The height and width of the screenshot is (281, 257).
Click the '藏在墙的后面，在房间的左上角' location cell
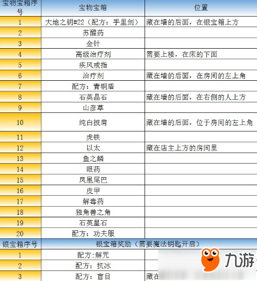point(201,76)
